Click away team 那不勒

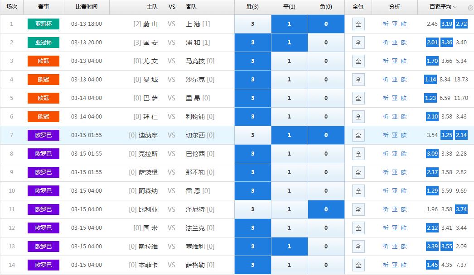pos(195,172)
